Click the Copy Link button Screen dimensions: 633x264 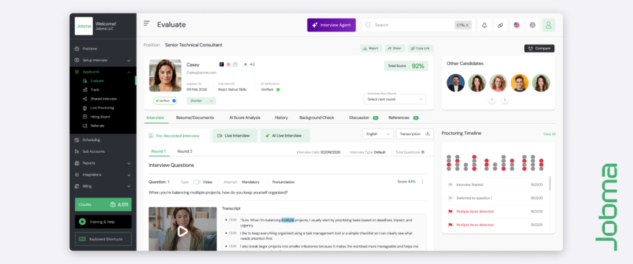[x=420, y=48]
